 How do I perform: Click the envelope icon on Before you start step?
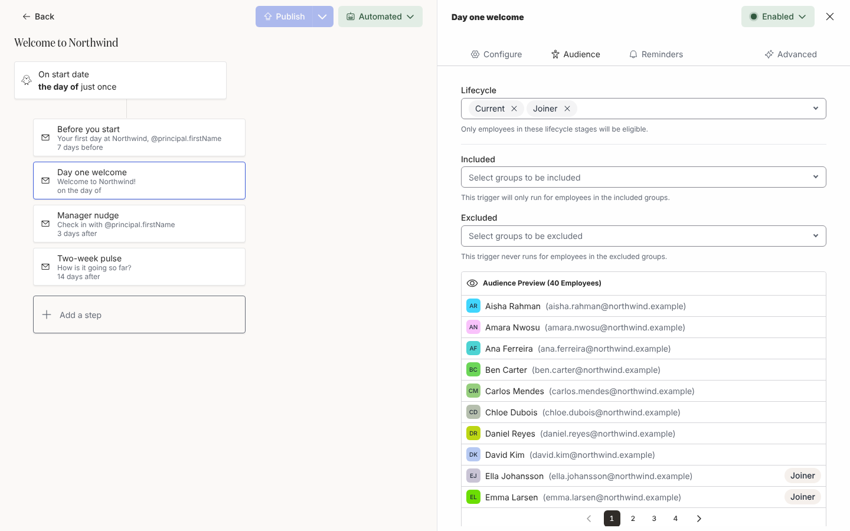pos(45,137)
